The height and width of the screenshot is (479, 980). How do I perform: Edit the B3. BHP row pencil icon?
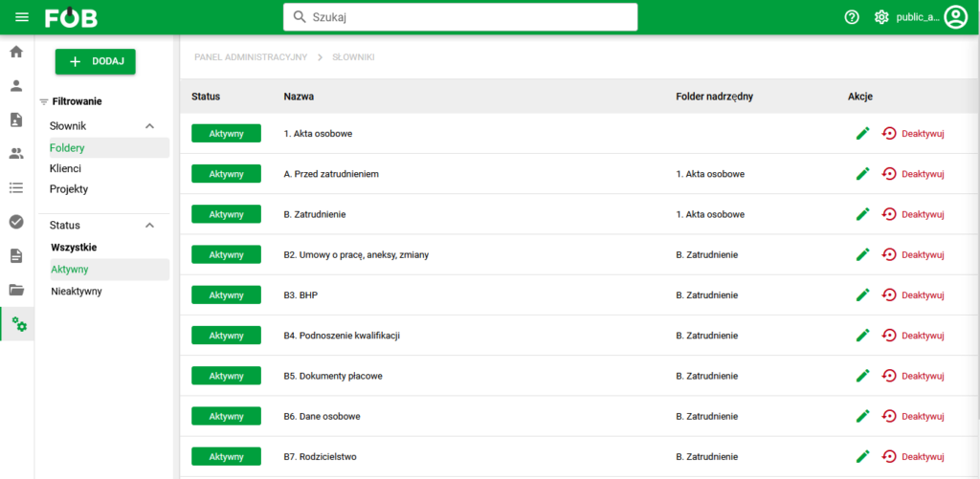tap(862, 294)
